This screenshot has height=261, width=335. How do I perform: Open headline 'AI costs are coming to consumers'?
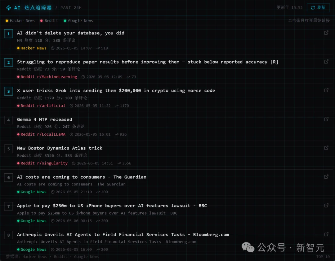pyautogui.click(x=82, y=177)
